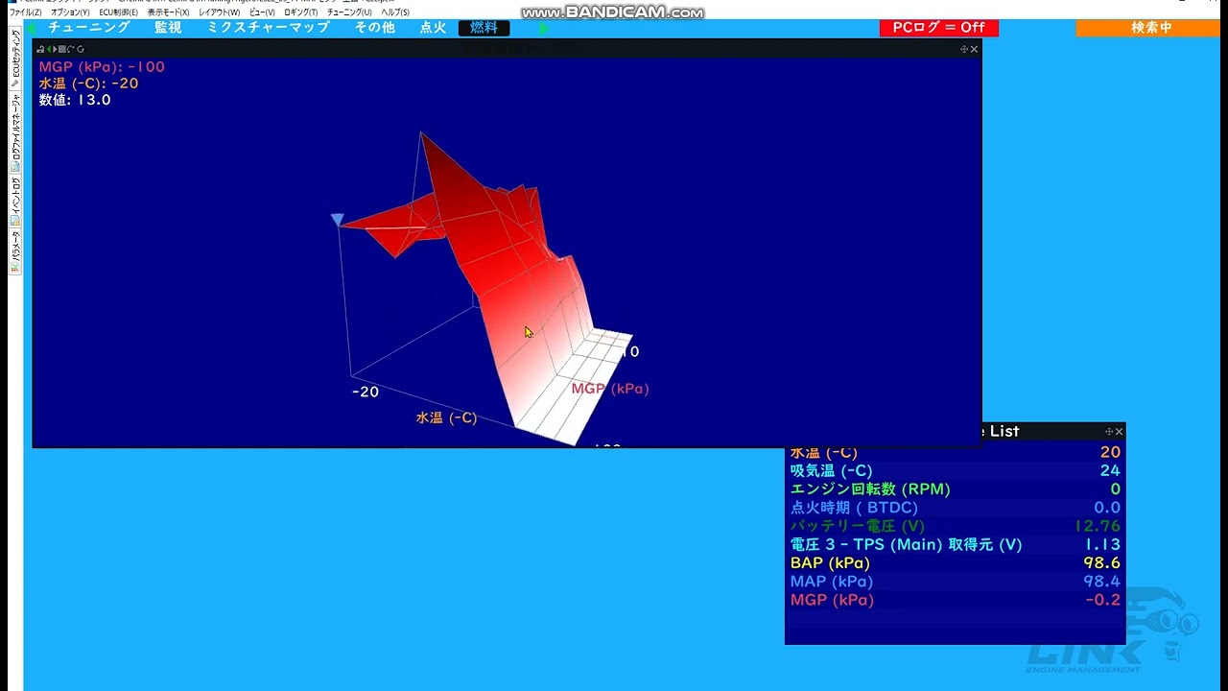Open the イベントログ side tab

tap(15, 200)
